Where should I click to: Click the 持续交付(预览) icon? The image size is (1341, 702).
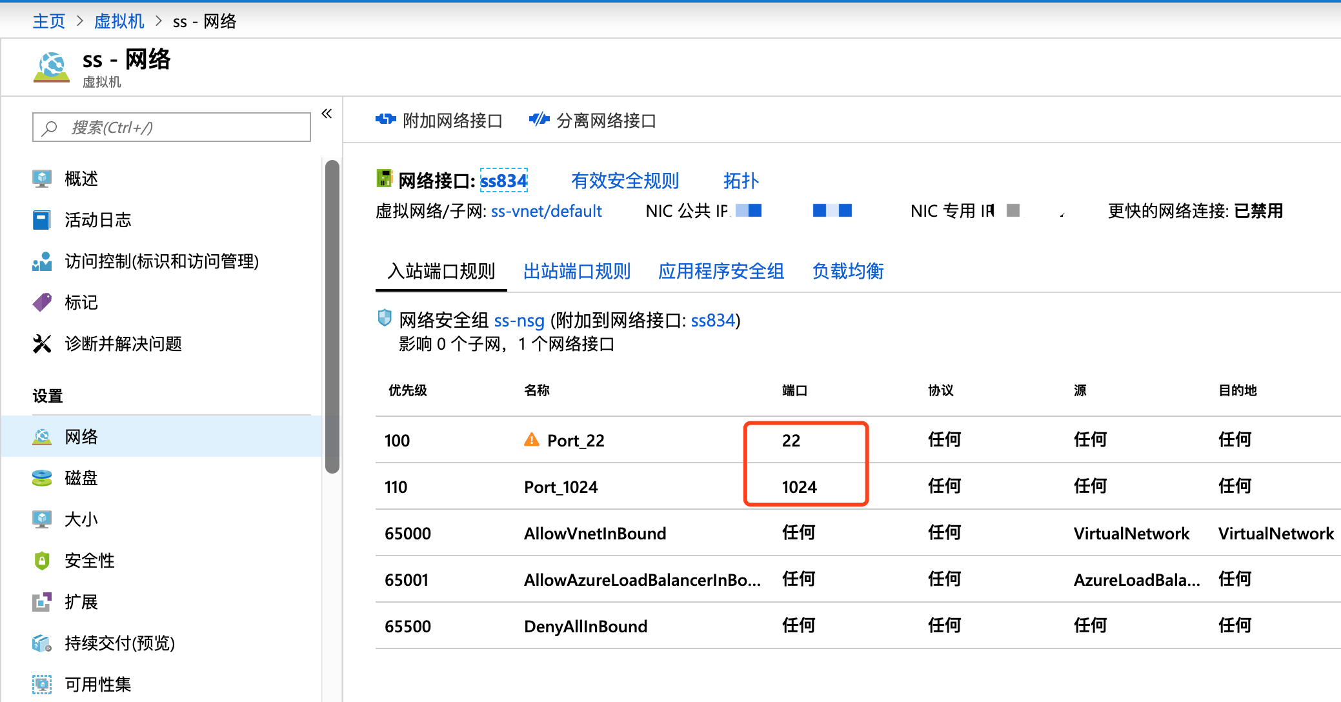tap(42, 643)
